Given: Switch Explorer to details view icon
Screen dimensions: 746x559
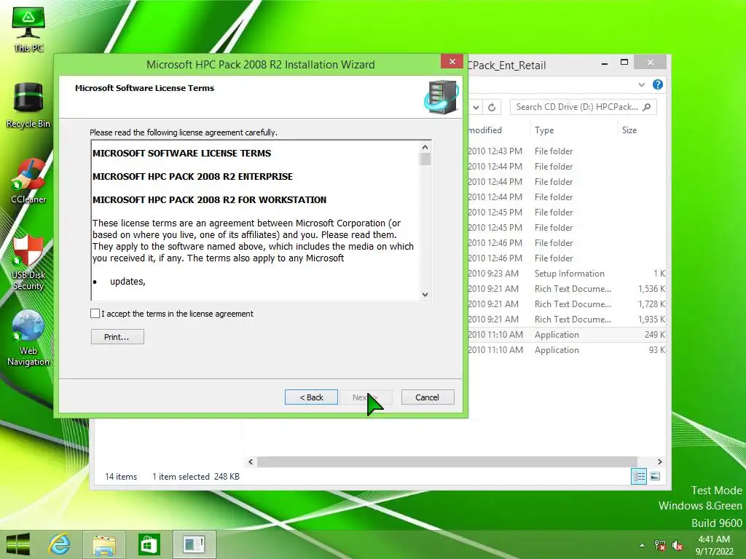Looking at the screenshot, I should tap(639, 476).
